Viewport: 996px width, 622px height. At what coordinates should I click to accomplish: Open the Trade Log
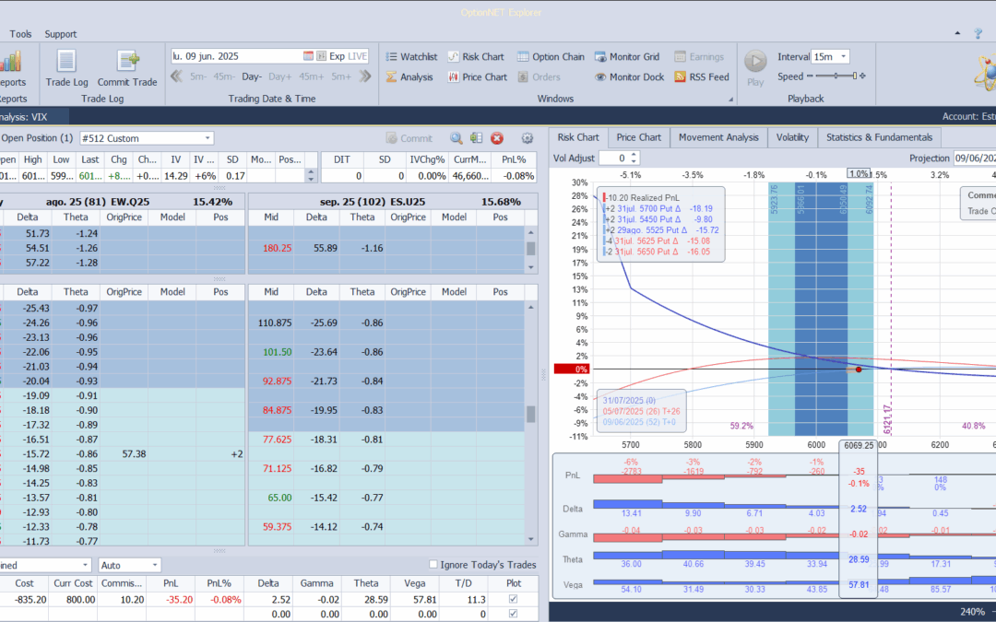tap(66, 68)
